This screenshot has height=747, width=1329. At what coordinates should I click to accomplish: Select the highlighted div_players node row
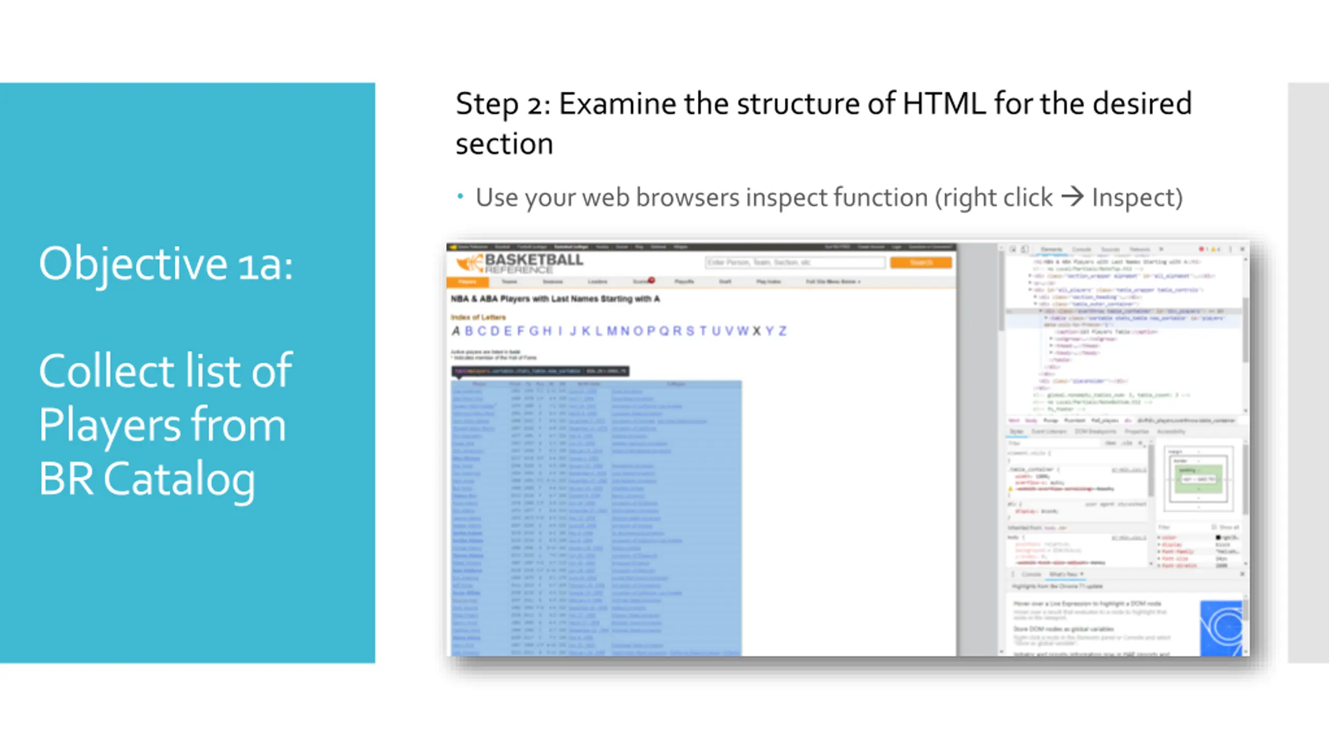(1124, 311)
